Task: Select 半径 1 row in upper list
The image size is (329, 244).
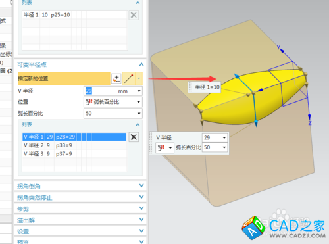Action: (74, 15)
